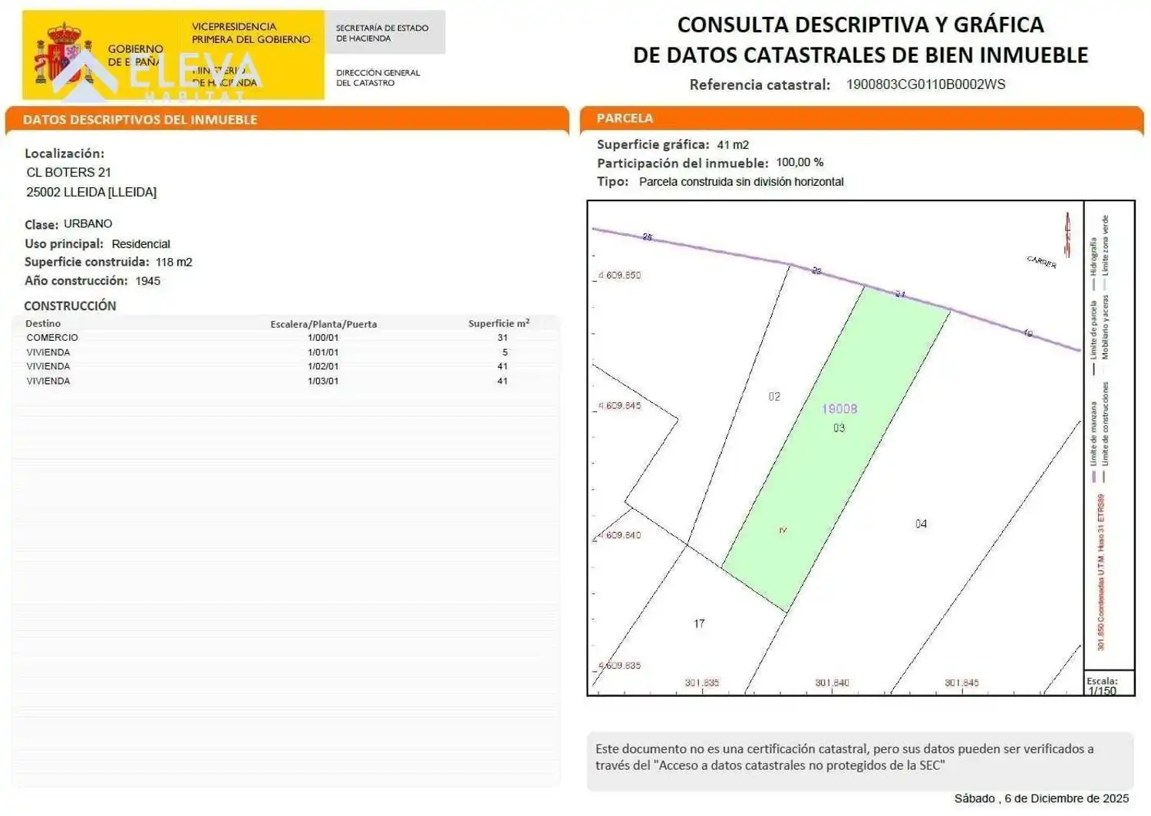The image size is (1151, 816).
Task: Click the "CONSTRUCCIÓN" section heading
Action: coord(70,306)
